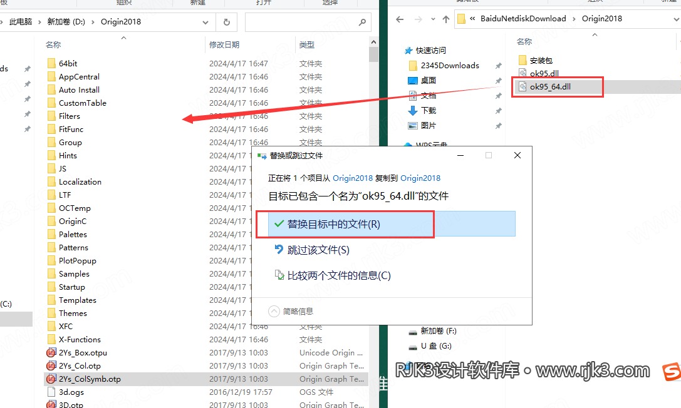Sort right list by 名称 column

[524, 42]
